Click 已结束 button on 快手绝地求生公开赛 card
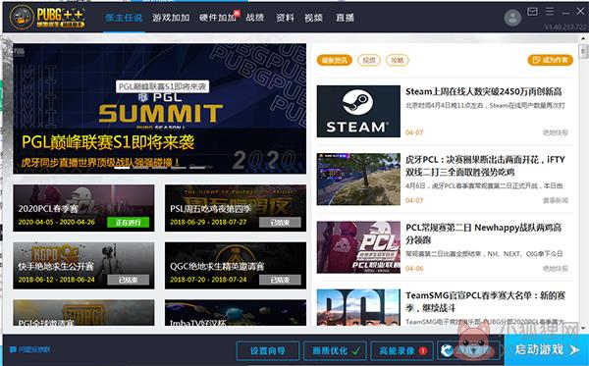The image size is (589, 366). coord(128,280)
